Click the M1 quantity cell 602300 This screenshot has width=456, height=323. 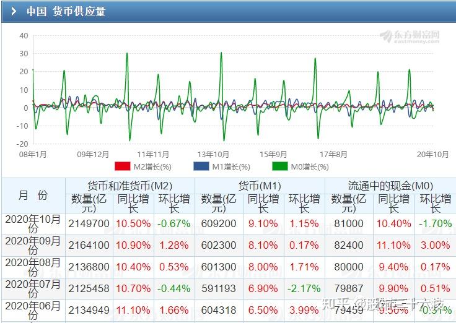pyautogui.click(x=219, y=245)
